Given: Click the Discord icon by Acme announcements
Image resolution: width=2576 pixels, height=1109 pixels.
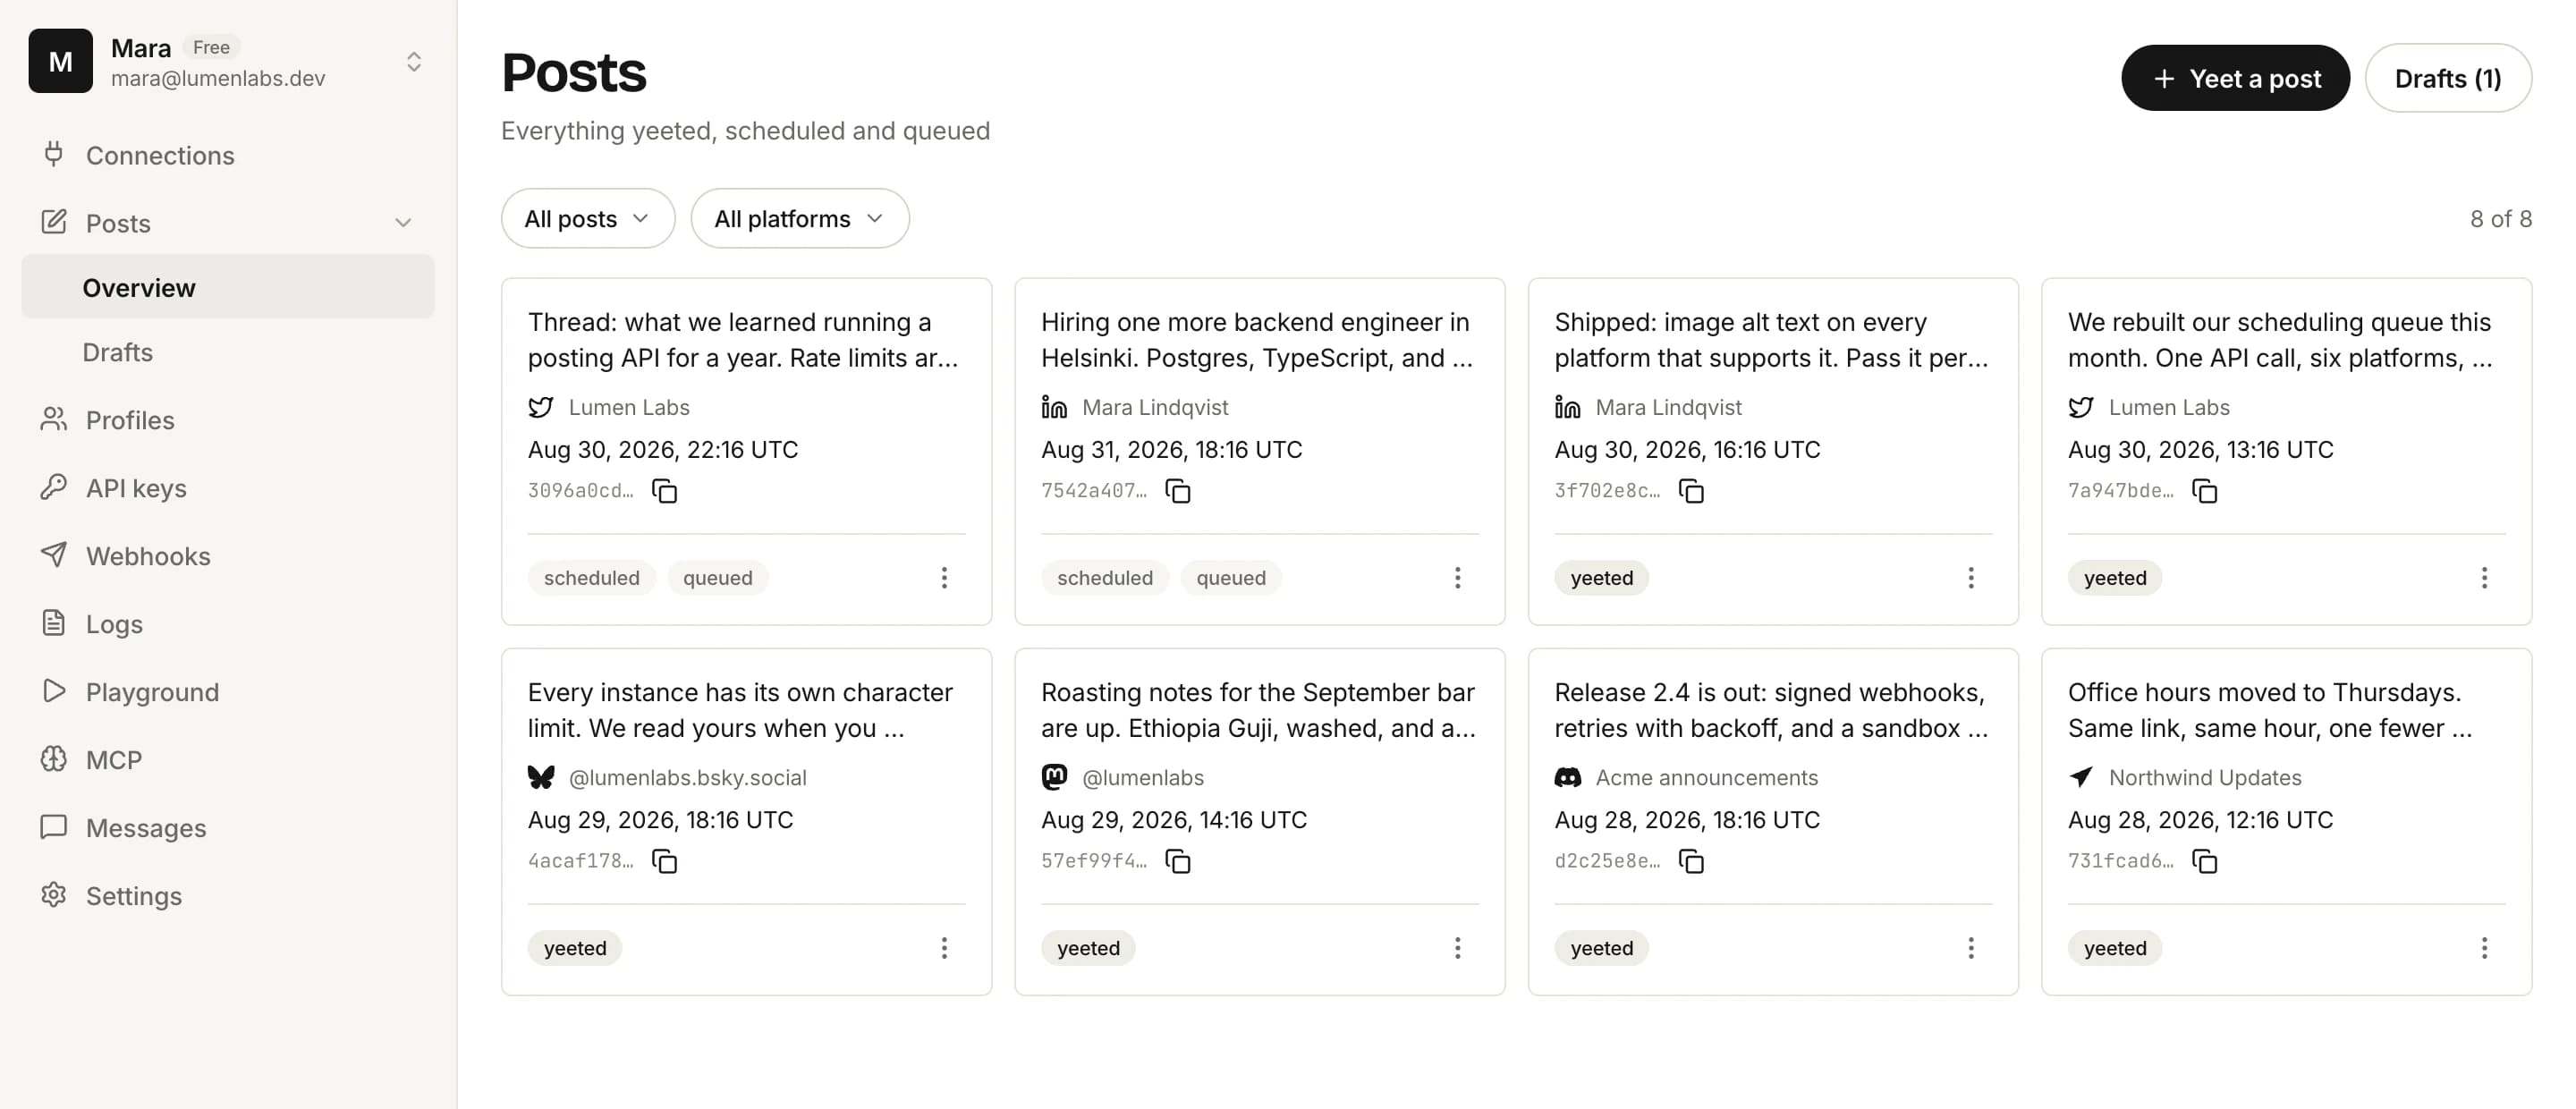Looking at the screenshot, I should (x=1567, y=777).
